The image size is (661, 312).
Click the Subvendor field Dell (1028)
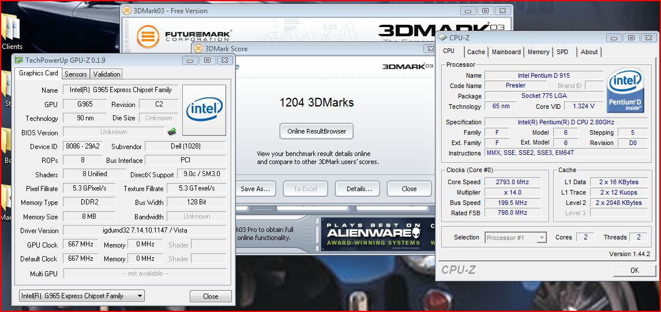(185, 146)
